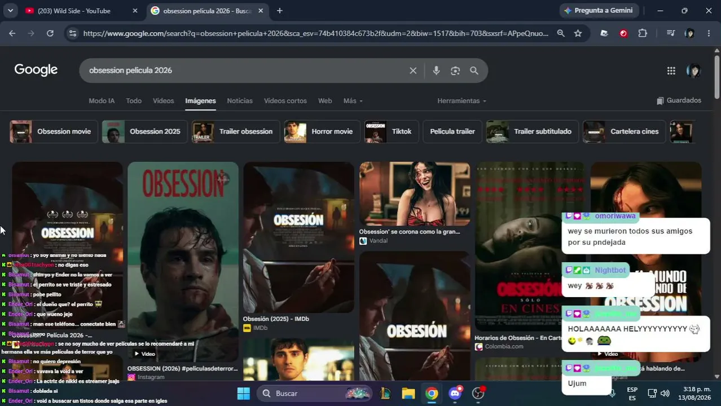The image size is (721, 406).
Task: Select the 'Horror movie' filter chip
Action: point(322,131)
